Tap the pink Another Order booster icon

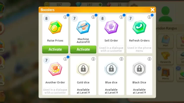click(x=55, y=69)
